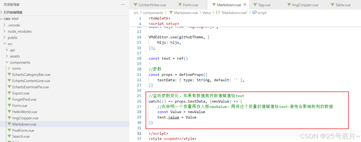The width and height of the screenshot is (361, 142).
Task: Click the Vue icon of EchartsExaminePie.vue
Action: click(10, 87)
